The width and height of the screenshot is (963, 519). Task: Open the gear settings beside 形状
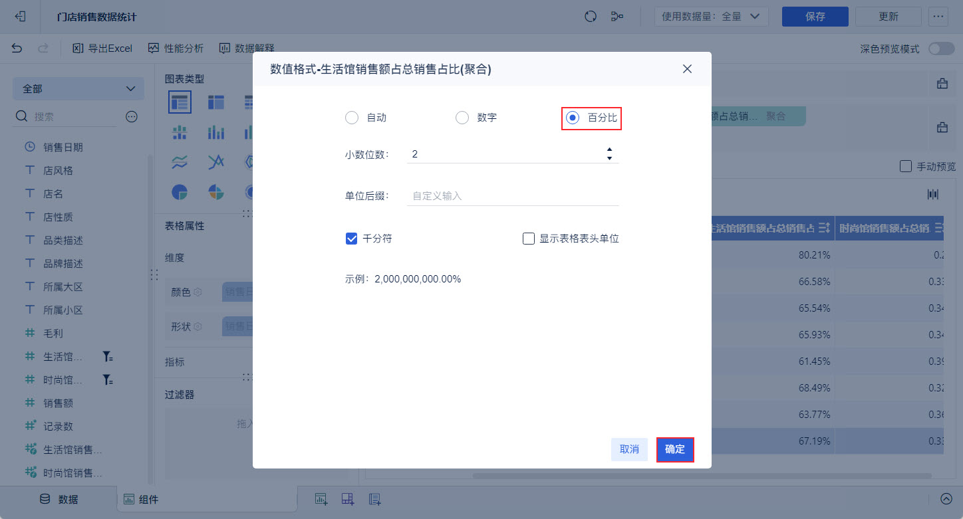click(198, 326)
